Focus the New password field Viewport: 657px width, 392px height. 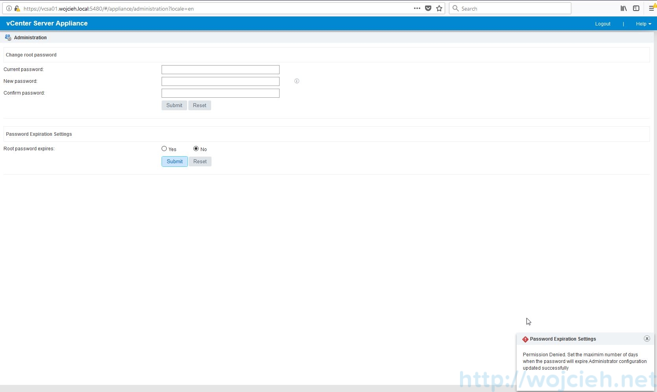coord(221,82)
